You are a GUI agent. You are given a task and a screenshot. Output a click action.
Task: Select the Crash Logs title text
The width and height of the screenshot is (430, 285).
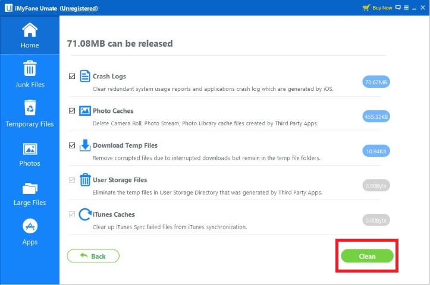(109, 77)
